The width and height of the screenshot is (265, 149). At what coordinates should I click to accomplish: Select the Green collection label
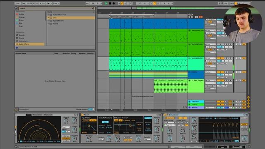click(21, 20)
